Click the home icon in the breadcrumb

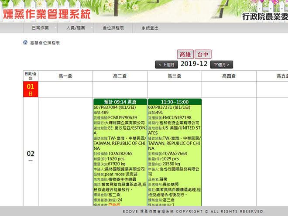tap(25, 43)
